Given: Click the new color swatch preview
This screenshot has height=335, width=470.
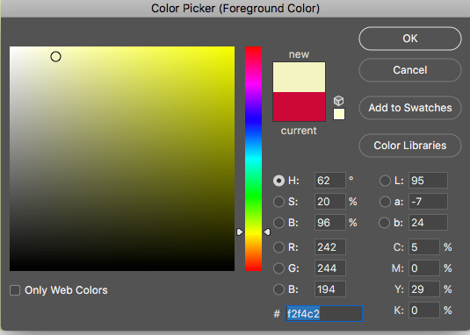Looking at the screenshot, I should coord(299,77).
